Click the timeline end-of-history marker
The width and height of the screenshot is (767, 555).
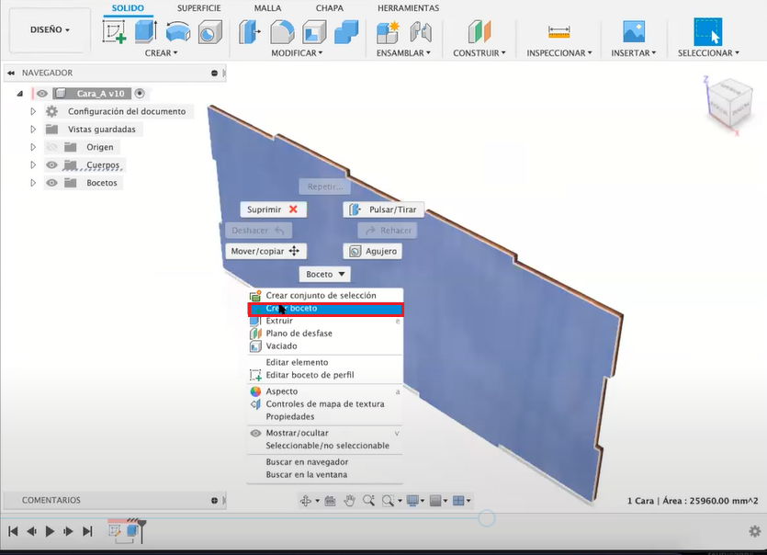(141, 531)
